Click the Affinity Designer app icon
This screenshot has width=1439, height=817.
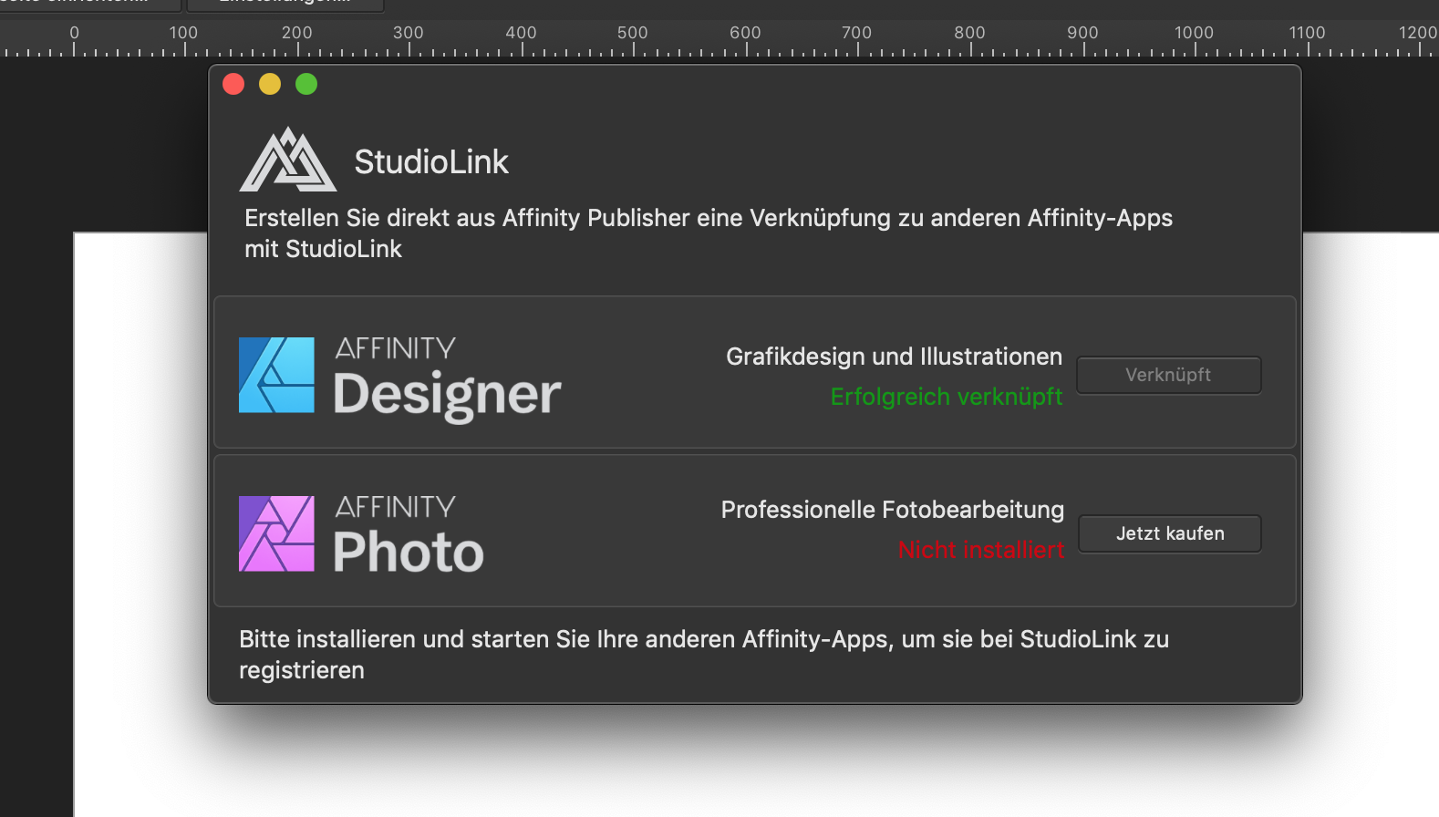276,375
